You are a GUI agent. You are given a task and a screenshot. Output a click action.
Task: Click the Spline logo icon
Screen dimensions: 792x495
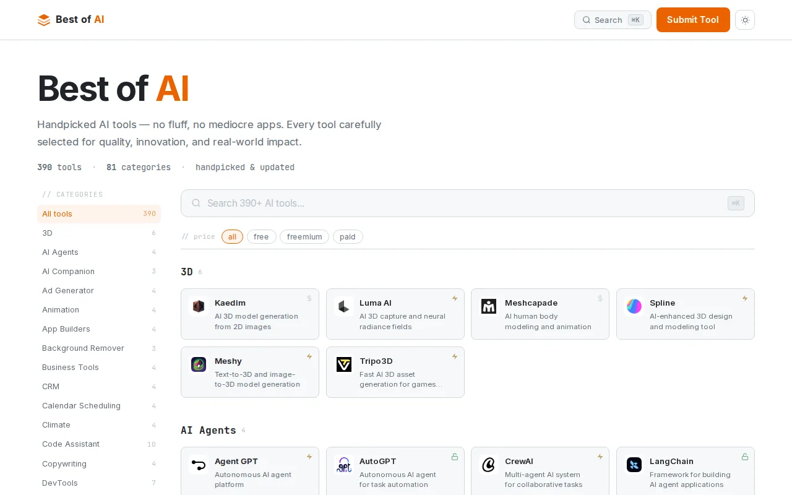634,306
